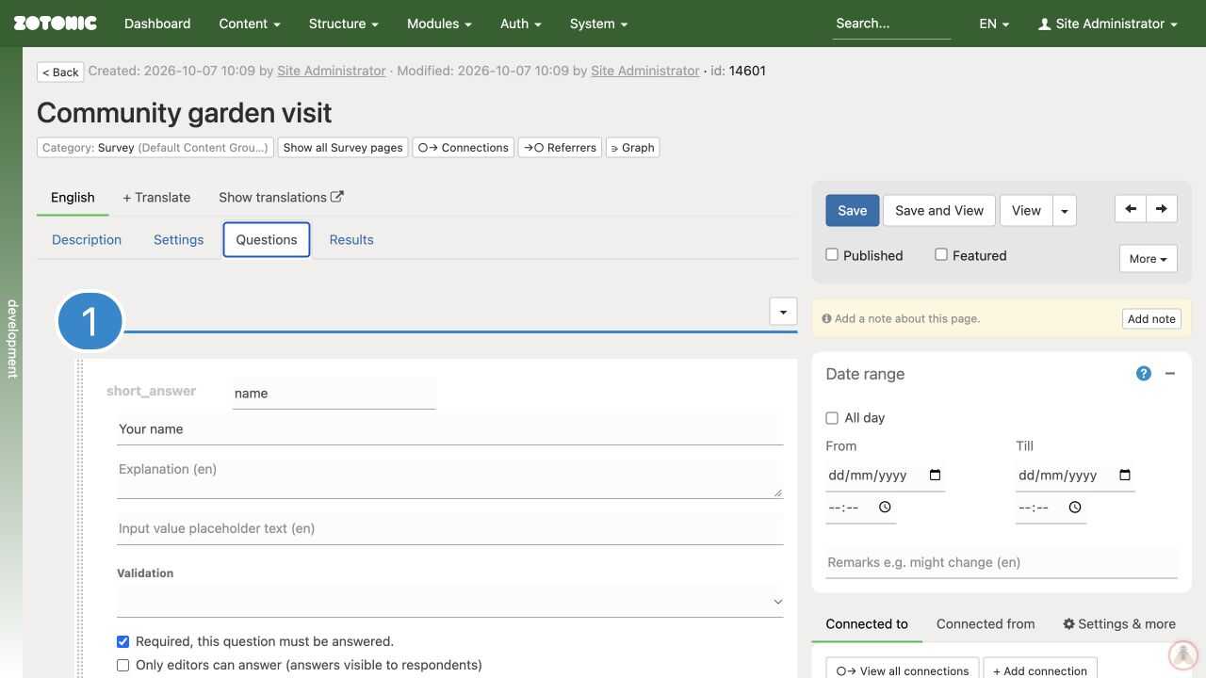Click + Translate tab
The height and width of the screenshot is (678, 1206).
[156, 197]
